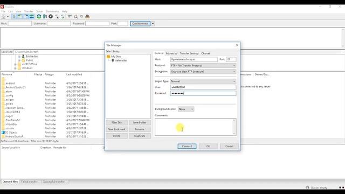The width and height of the screenshot is (345, 194).
Task: Toggle the remote directory tree icon
Action: point(26,17)
